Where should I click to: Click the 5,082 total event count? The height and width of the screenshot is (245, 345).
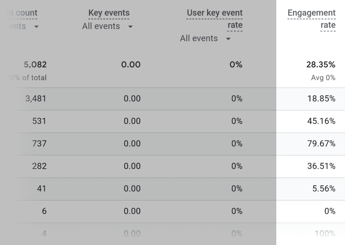tap(35, 65)
